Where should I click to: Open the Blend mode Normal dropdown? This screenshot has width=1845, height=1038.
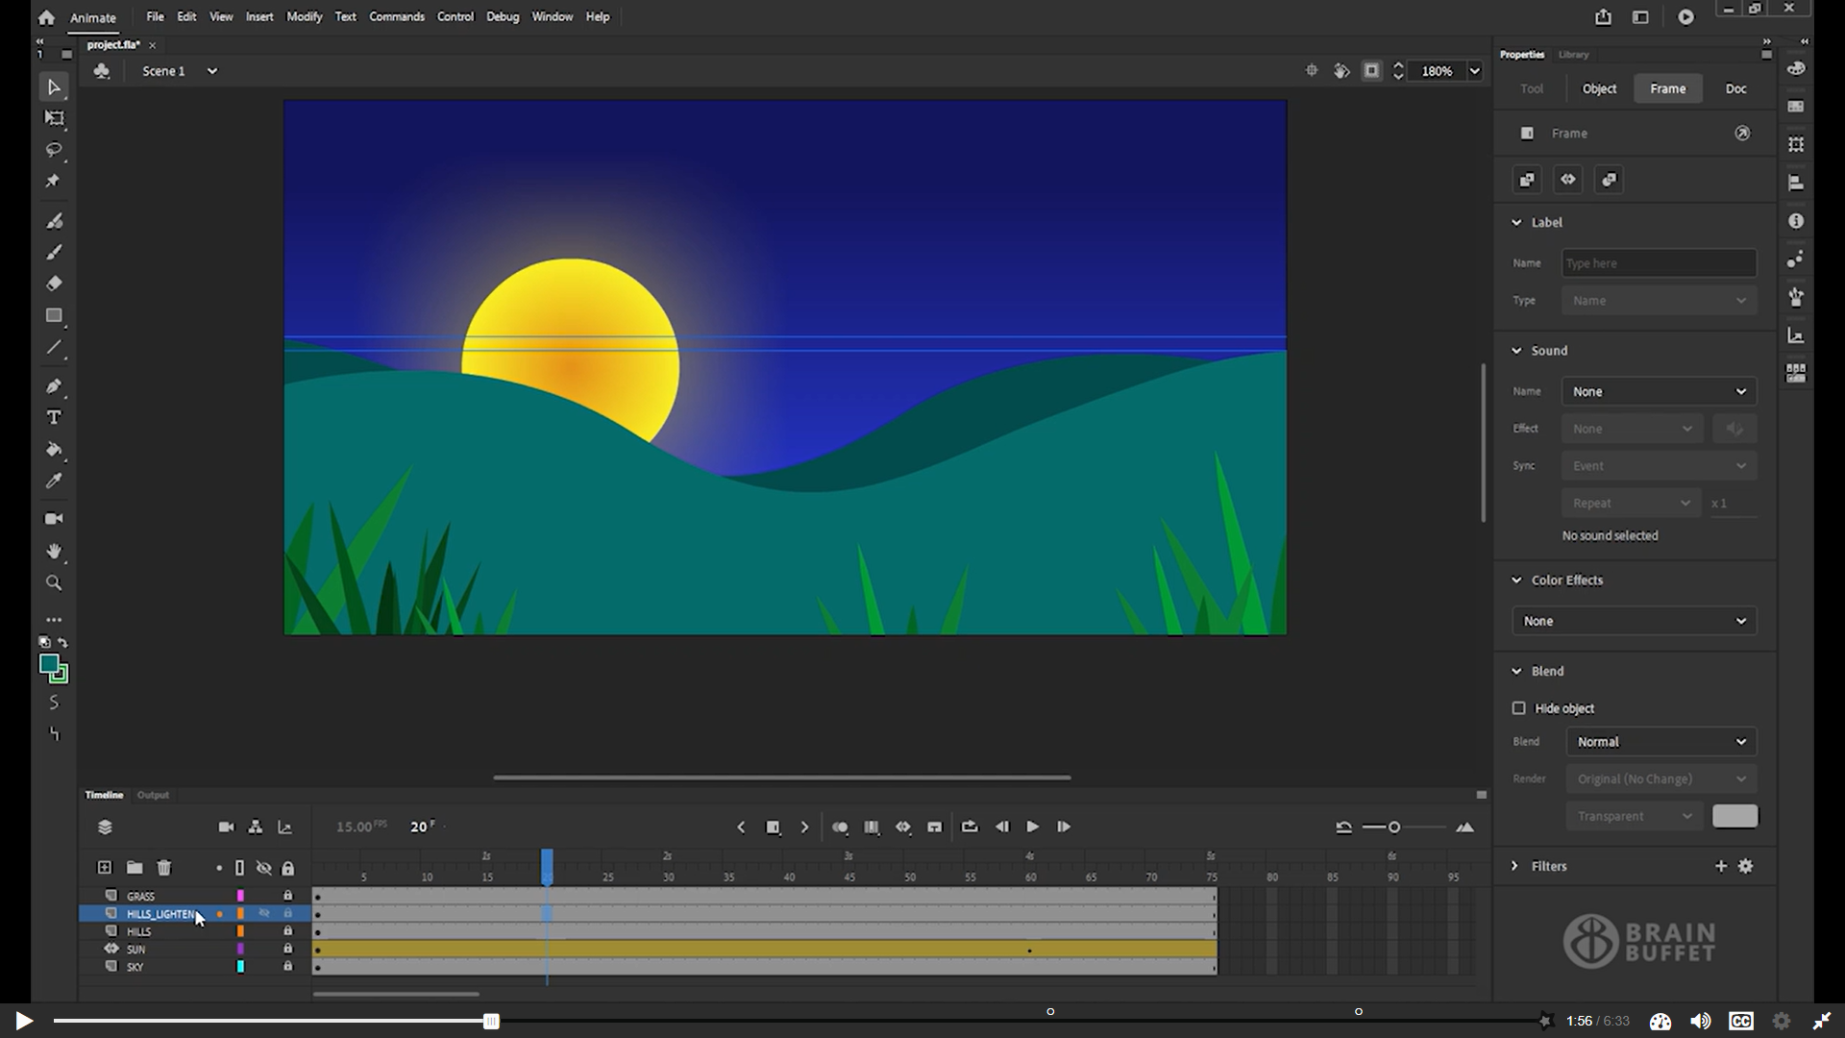(1660, 742)
